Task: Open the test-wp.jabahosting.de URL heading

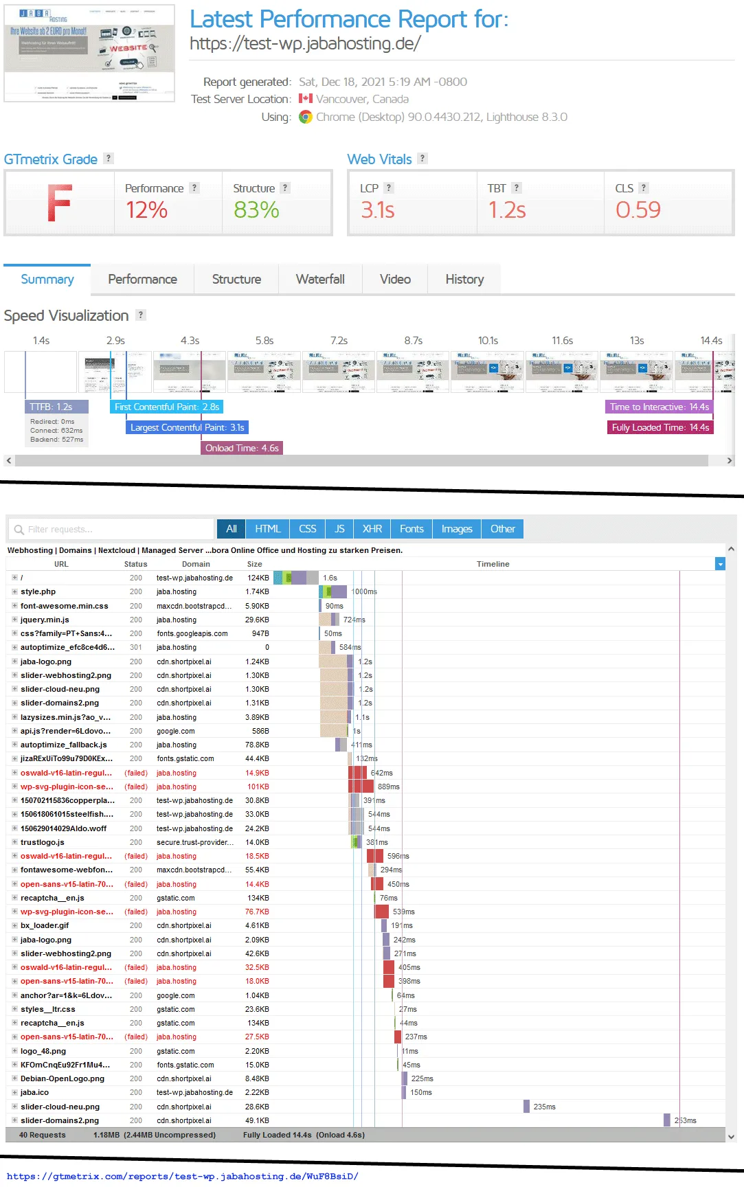Action: tap(305, 43)
